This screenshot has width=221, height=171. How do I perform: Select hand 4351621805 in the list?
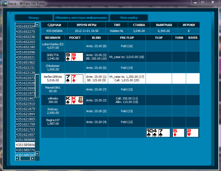(x=25, y=119)
